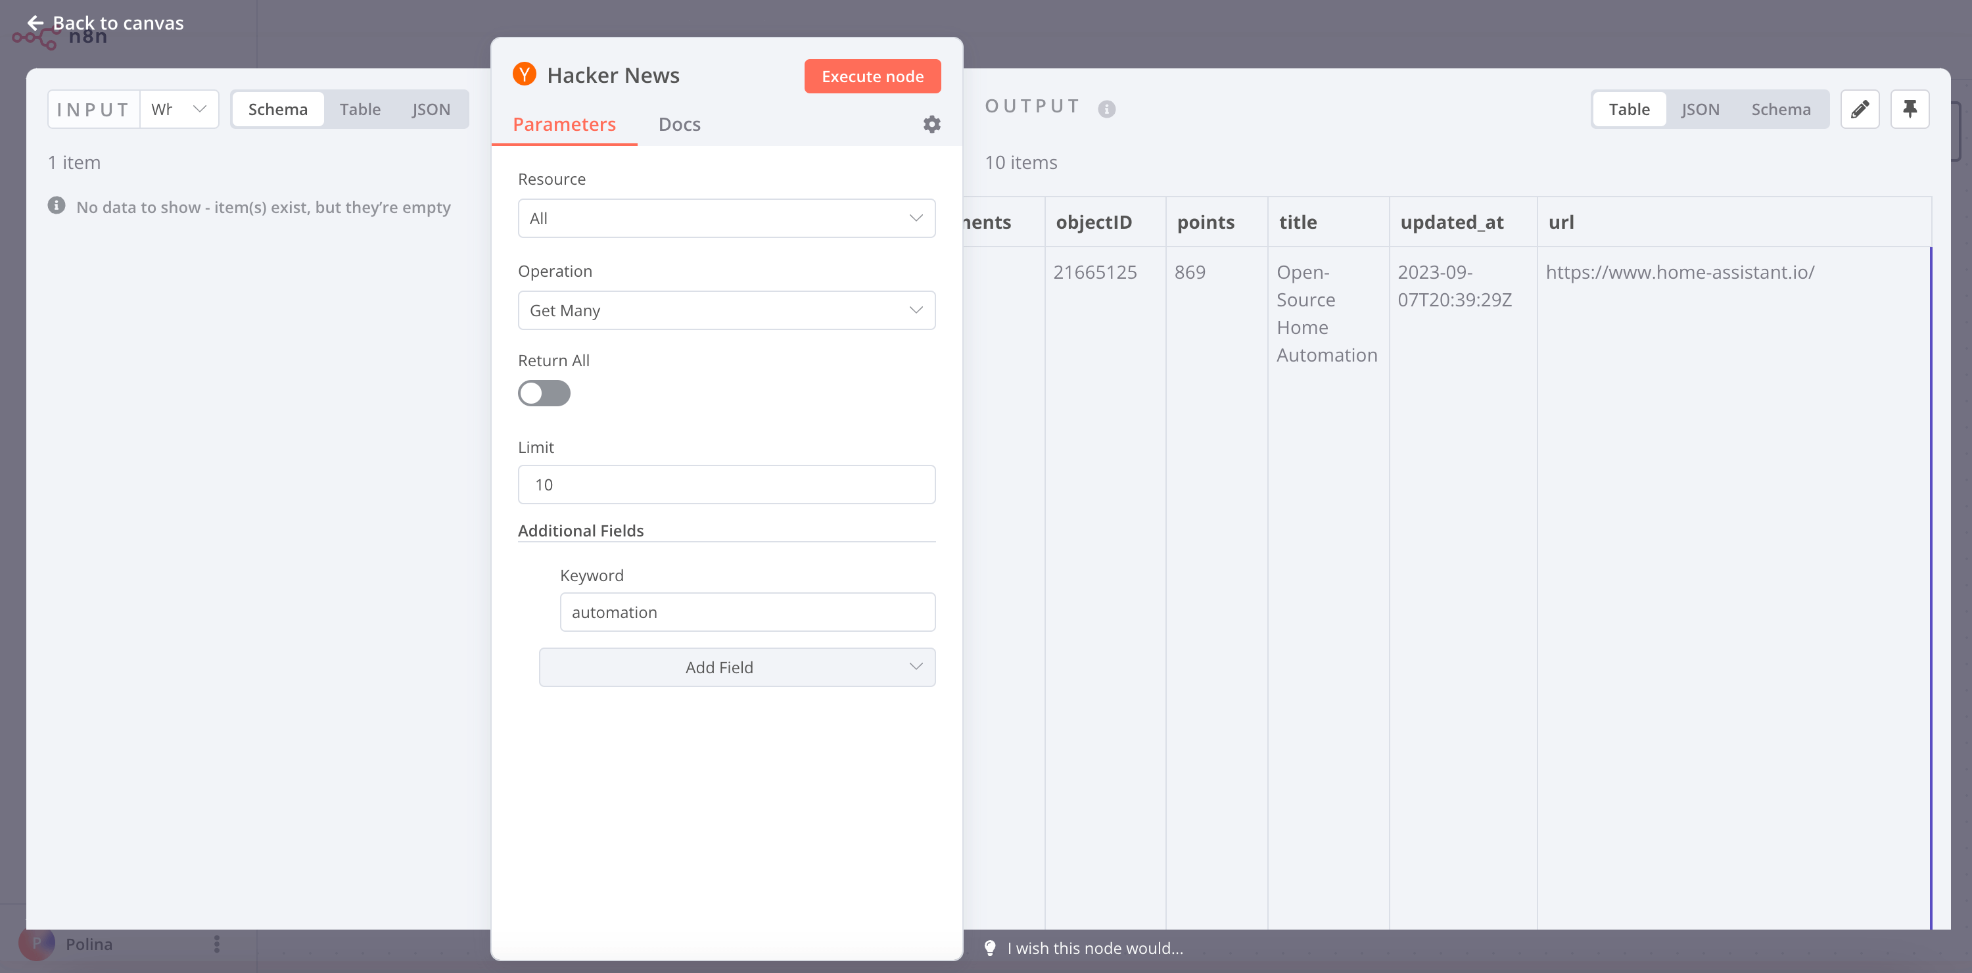1972x973 pixels.
Task: Click the edit output pencil icon
Action: click(x=1860, y=108)
